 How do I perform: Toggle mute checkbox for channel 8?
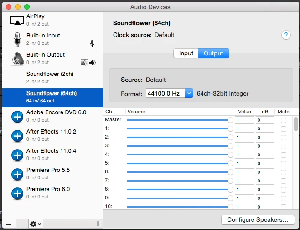[284, 190]
